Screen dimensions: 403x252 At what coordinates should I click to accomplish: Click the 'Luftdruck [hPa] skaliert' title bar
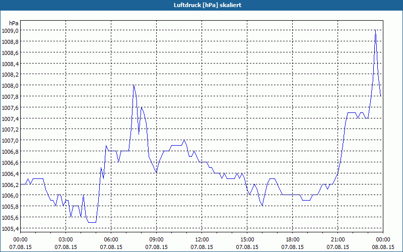point(201,5)
